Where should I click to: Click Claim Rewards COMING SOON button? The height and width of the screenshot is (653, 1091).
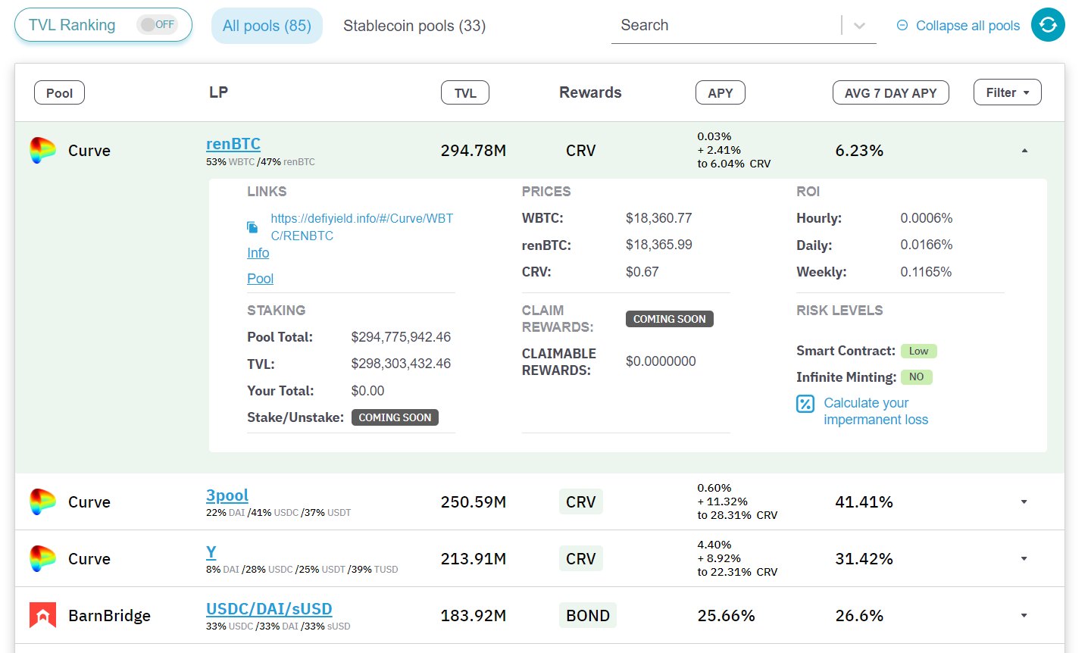click(x=670, y=319)
